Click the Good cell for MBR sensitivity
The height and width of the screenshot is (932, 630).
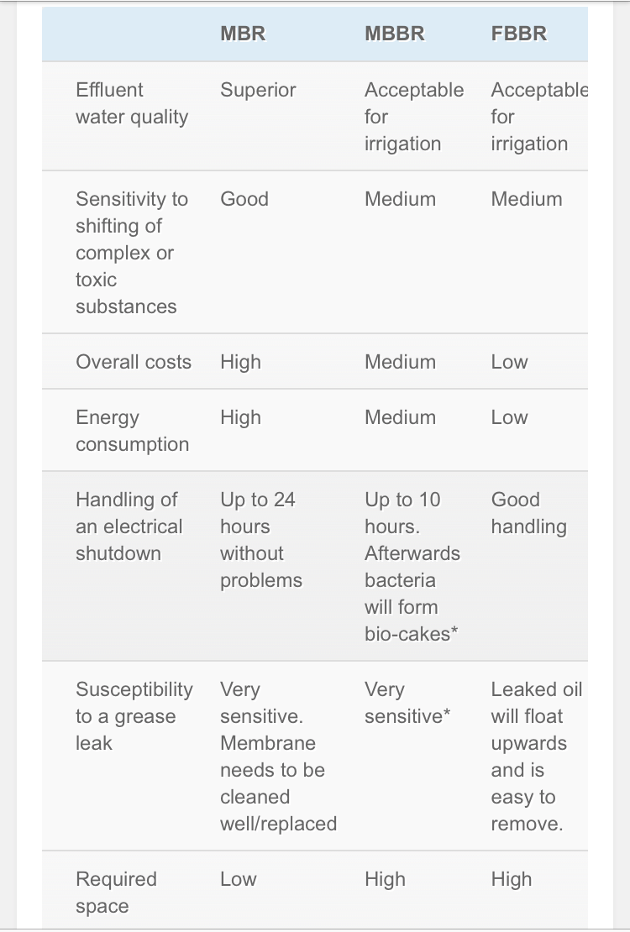click(244, 198)
